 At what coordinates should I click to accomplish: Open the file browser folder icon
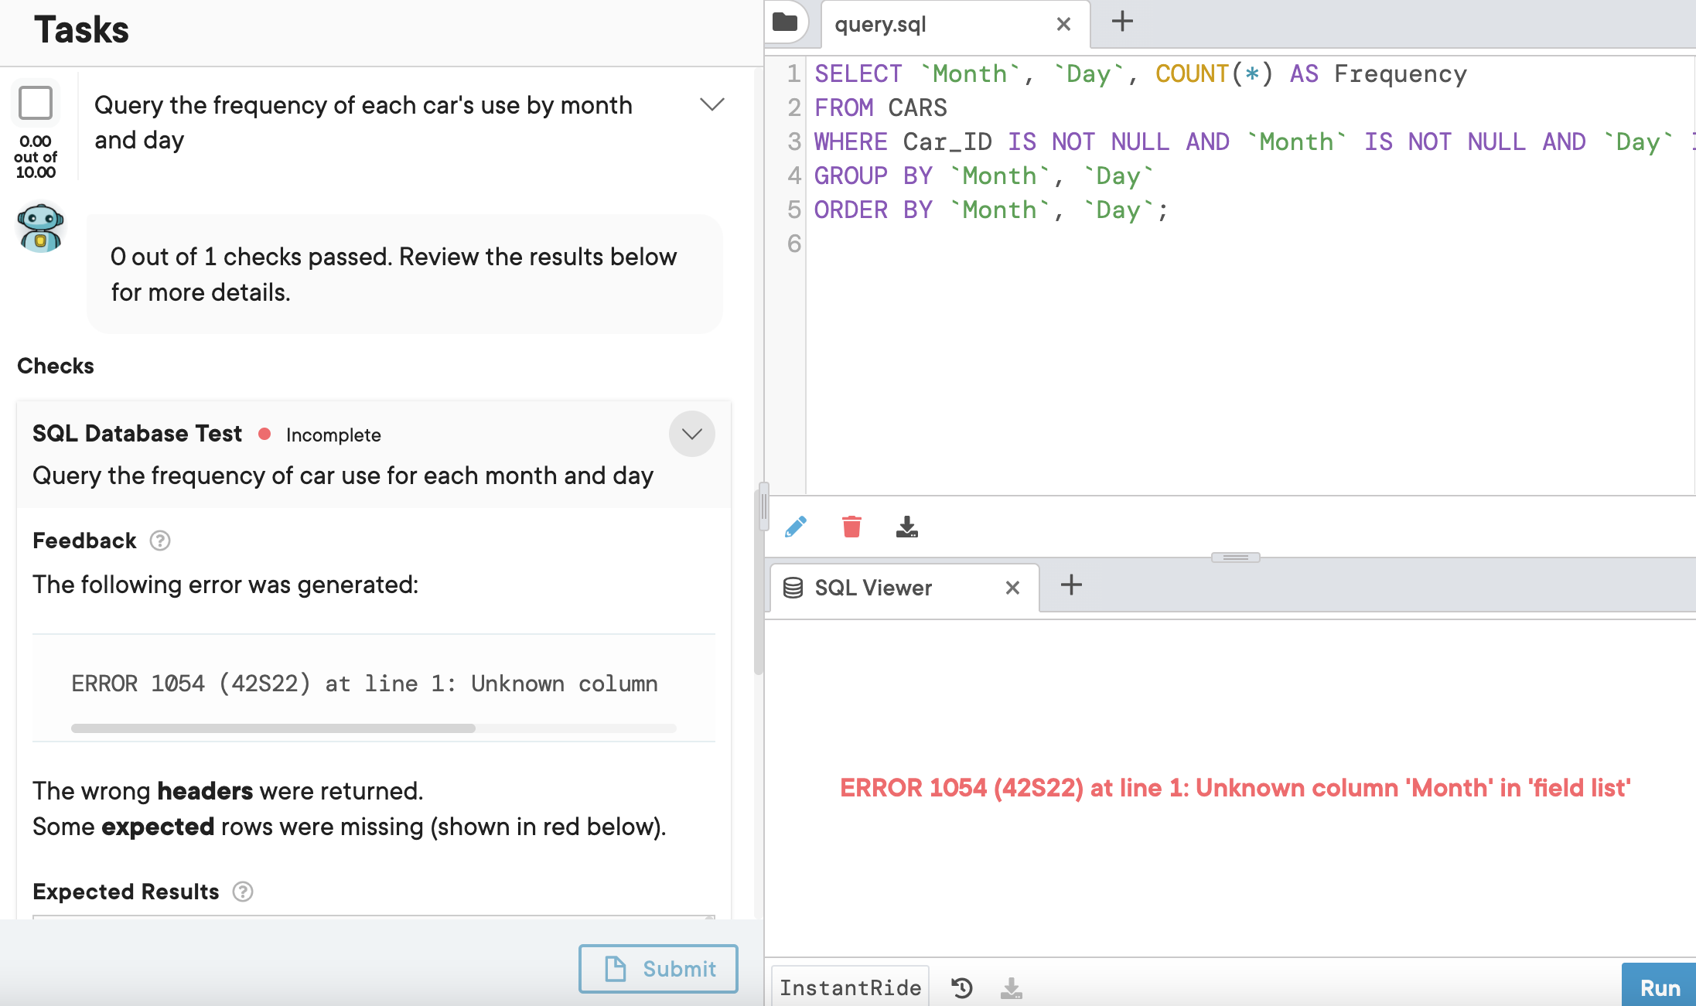[785, 22]
